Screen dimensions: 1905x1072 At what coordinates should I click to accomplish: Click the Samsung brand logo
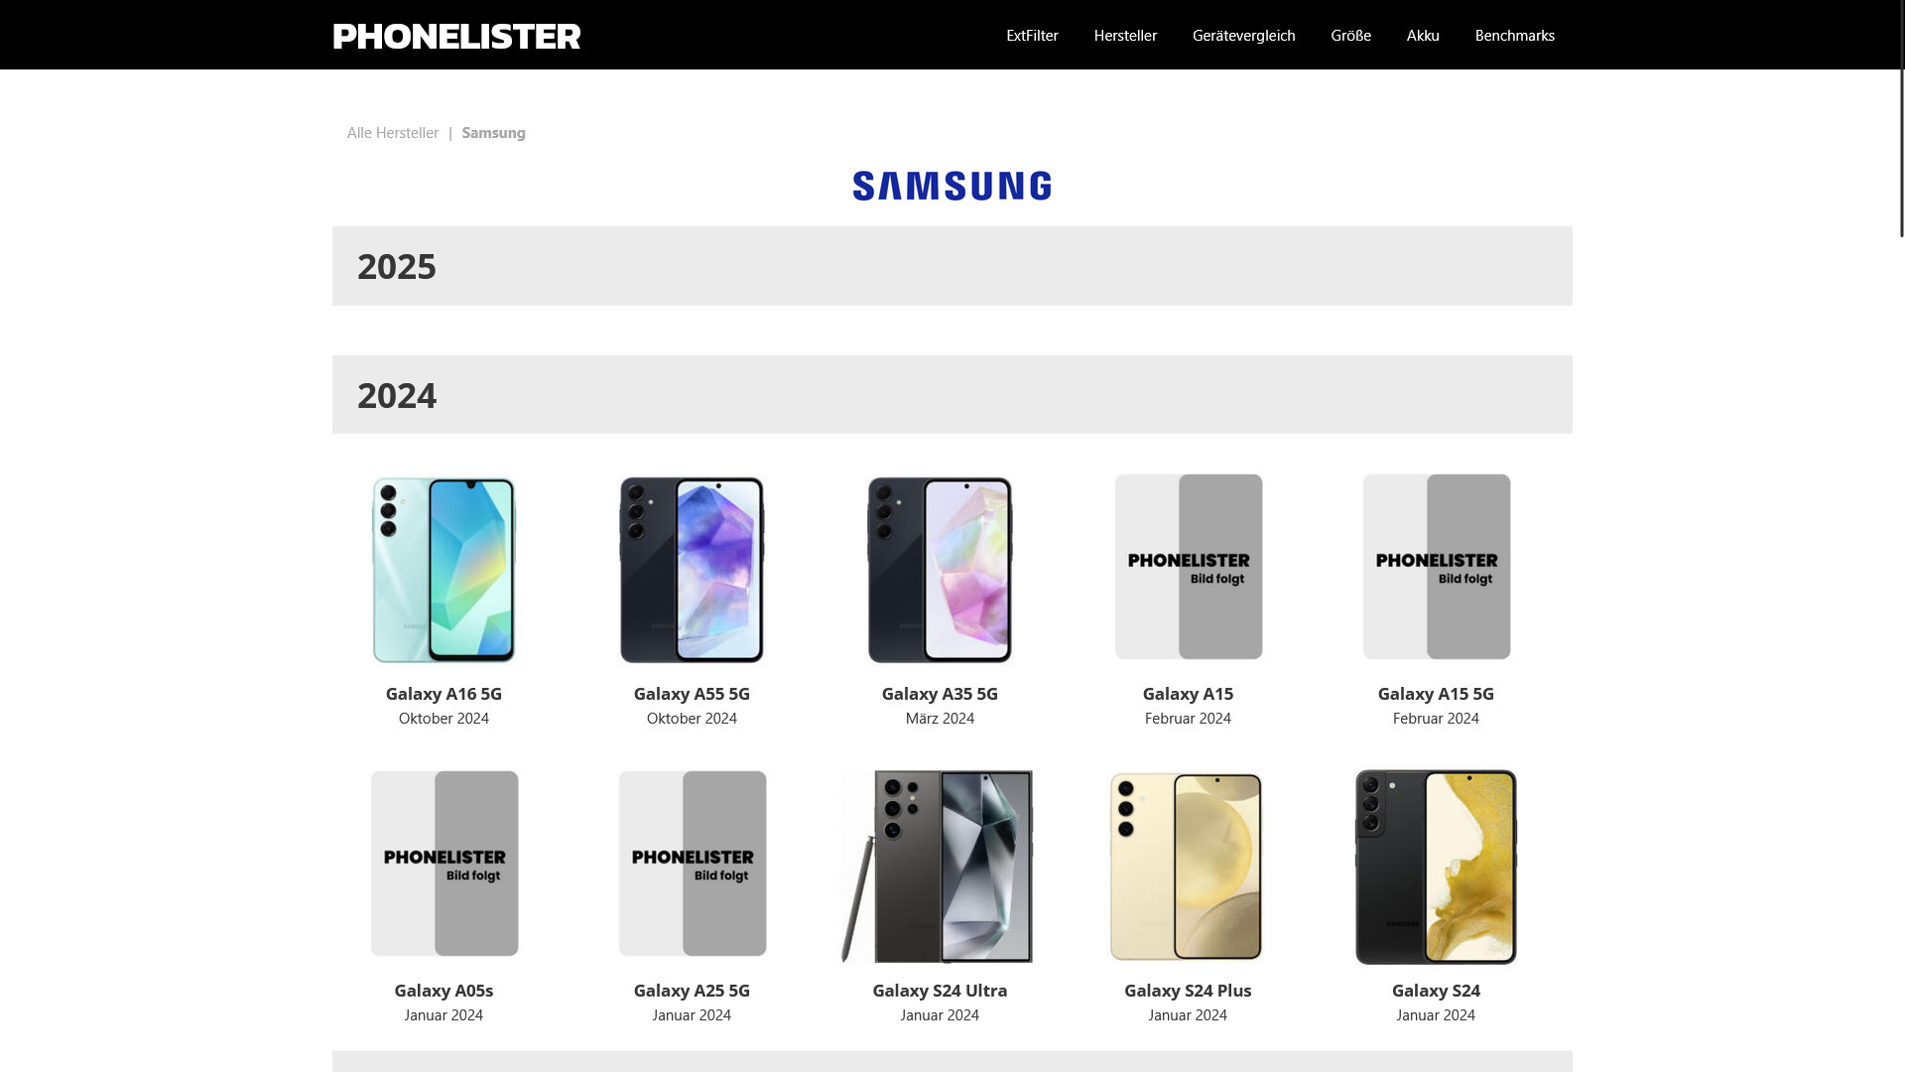[952, 186]
